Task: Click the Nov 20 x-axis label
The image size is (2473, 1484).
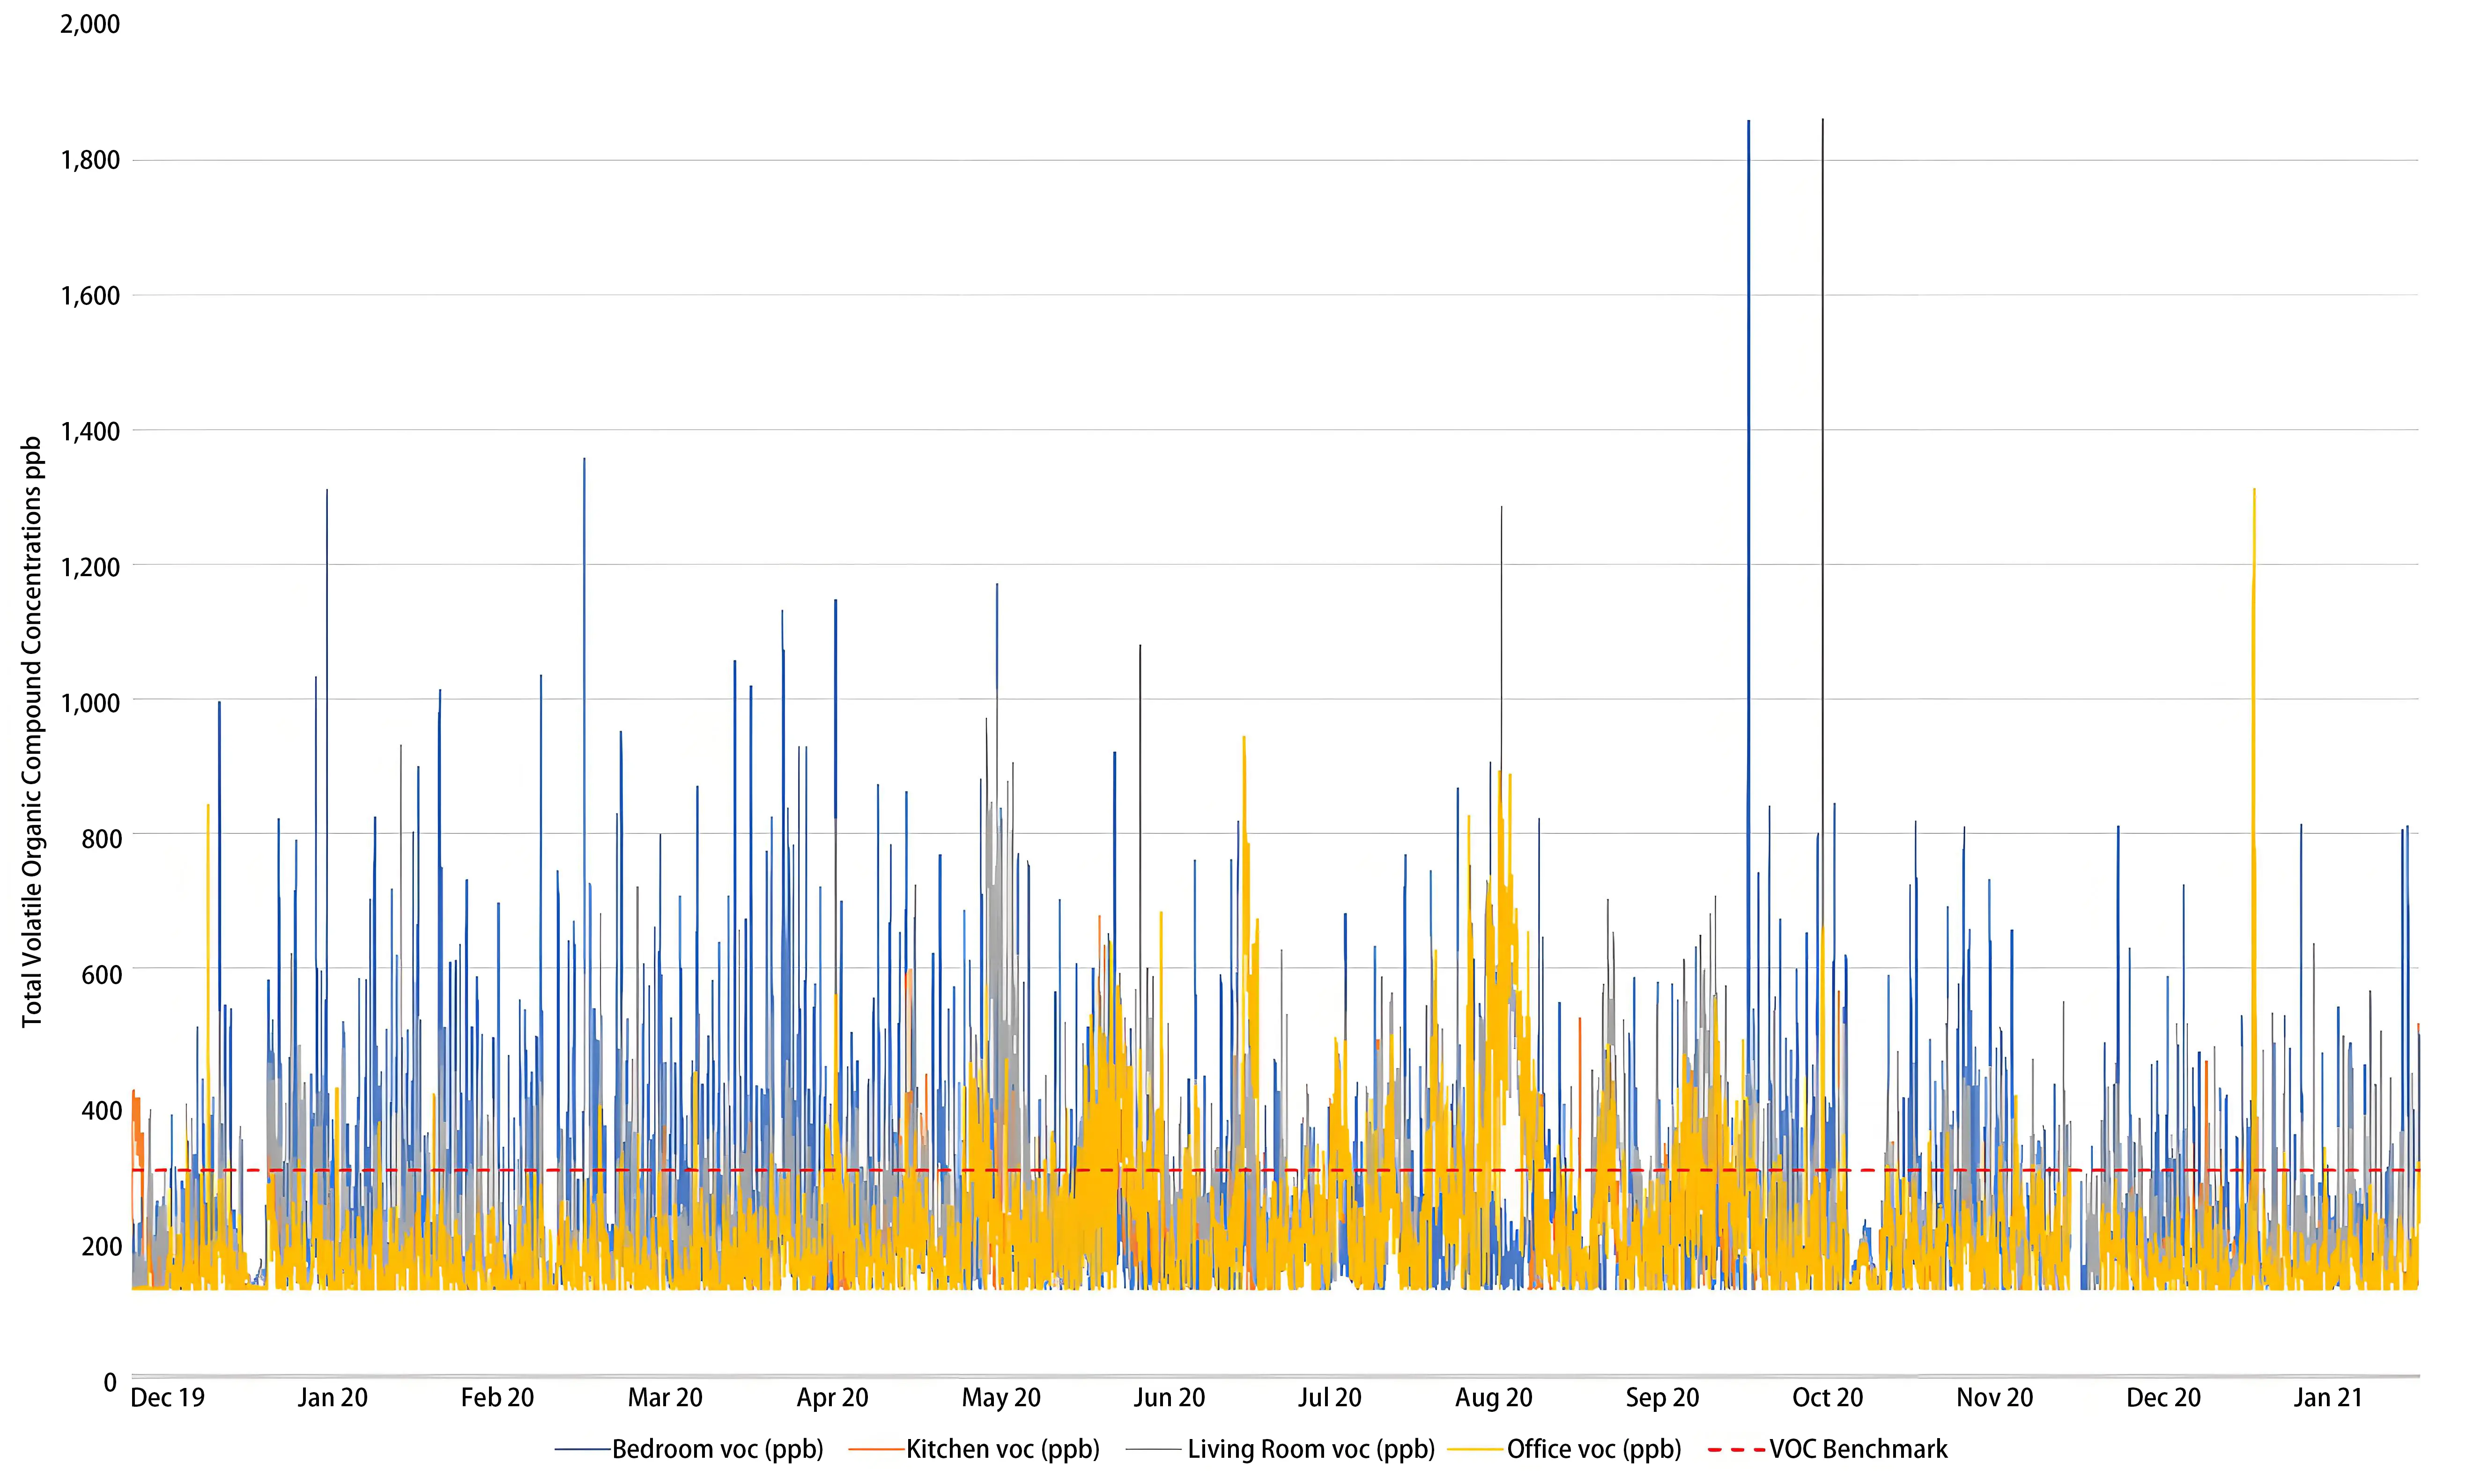Action: click(x=1995, y=1398)
